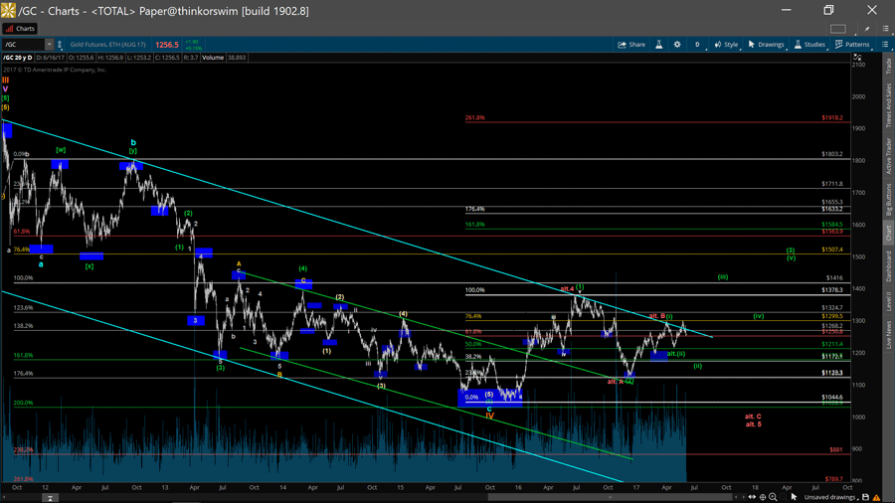
Task: Select the Charts tab
Action: point(21,29)
